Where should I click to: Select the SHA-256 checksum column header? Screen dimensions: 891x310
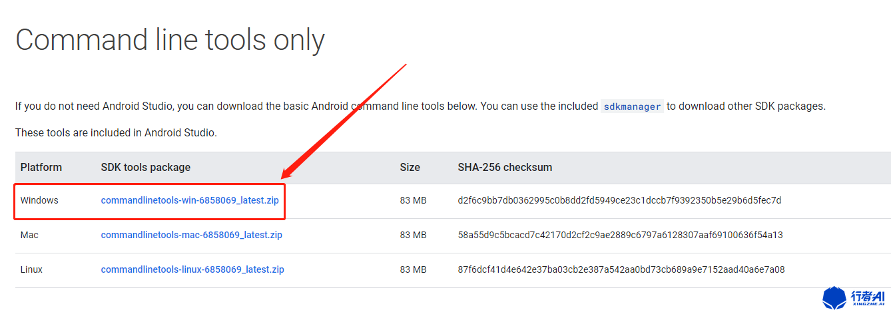click(505, 168)
